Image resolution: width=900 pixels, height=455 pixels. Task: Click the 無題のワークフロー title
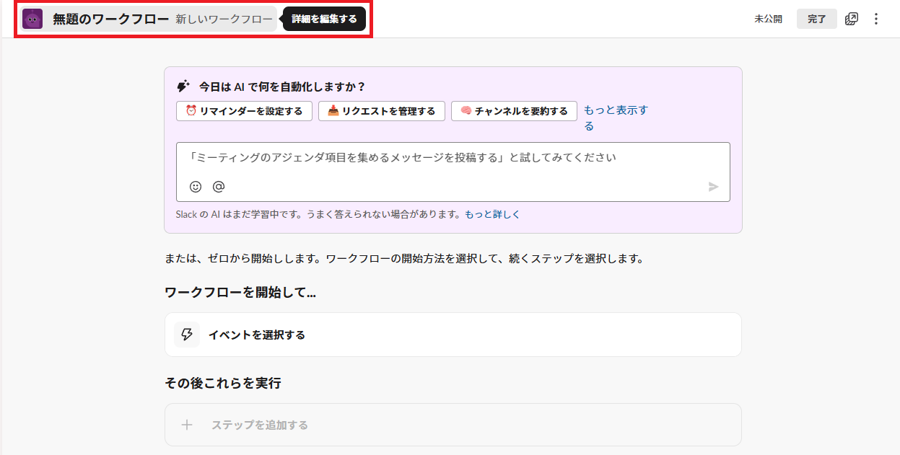pyautogui.click(x=110, y=19)
